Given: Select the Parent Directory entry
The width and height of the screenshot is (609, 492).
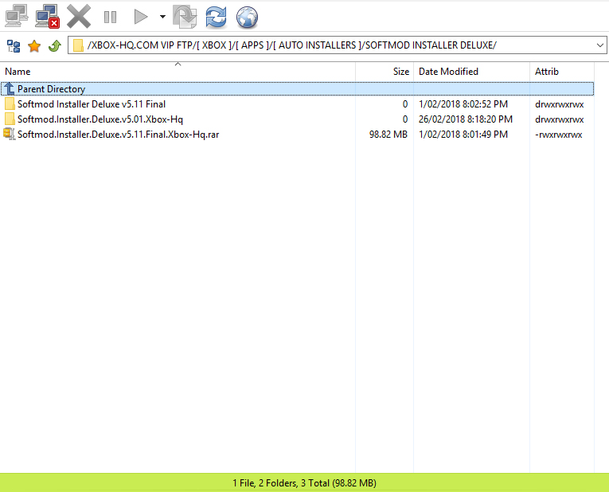Looking at the screenshot, I should pyautogui.click(x=51, y=89).
